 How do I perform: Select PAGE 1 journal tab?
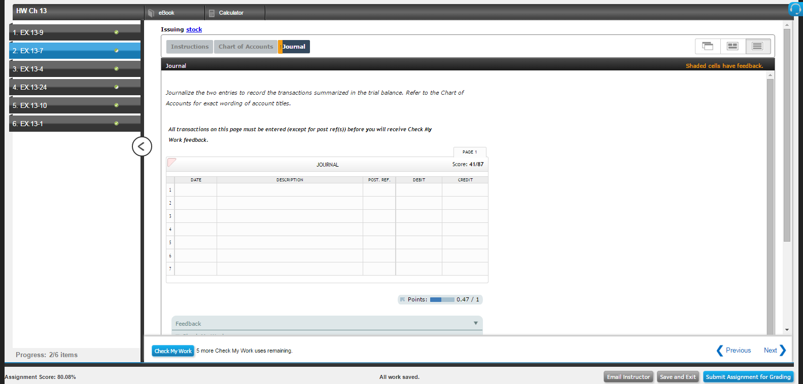[x=470, y=152]
